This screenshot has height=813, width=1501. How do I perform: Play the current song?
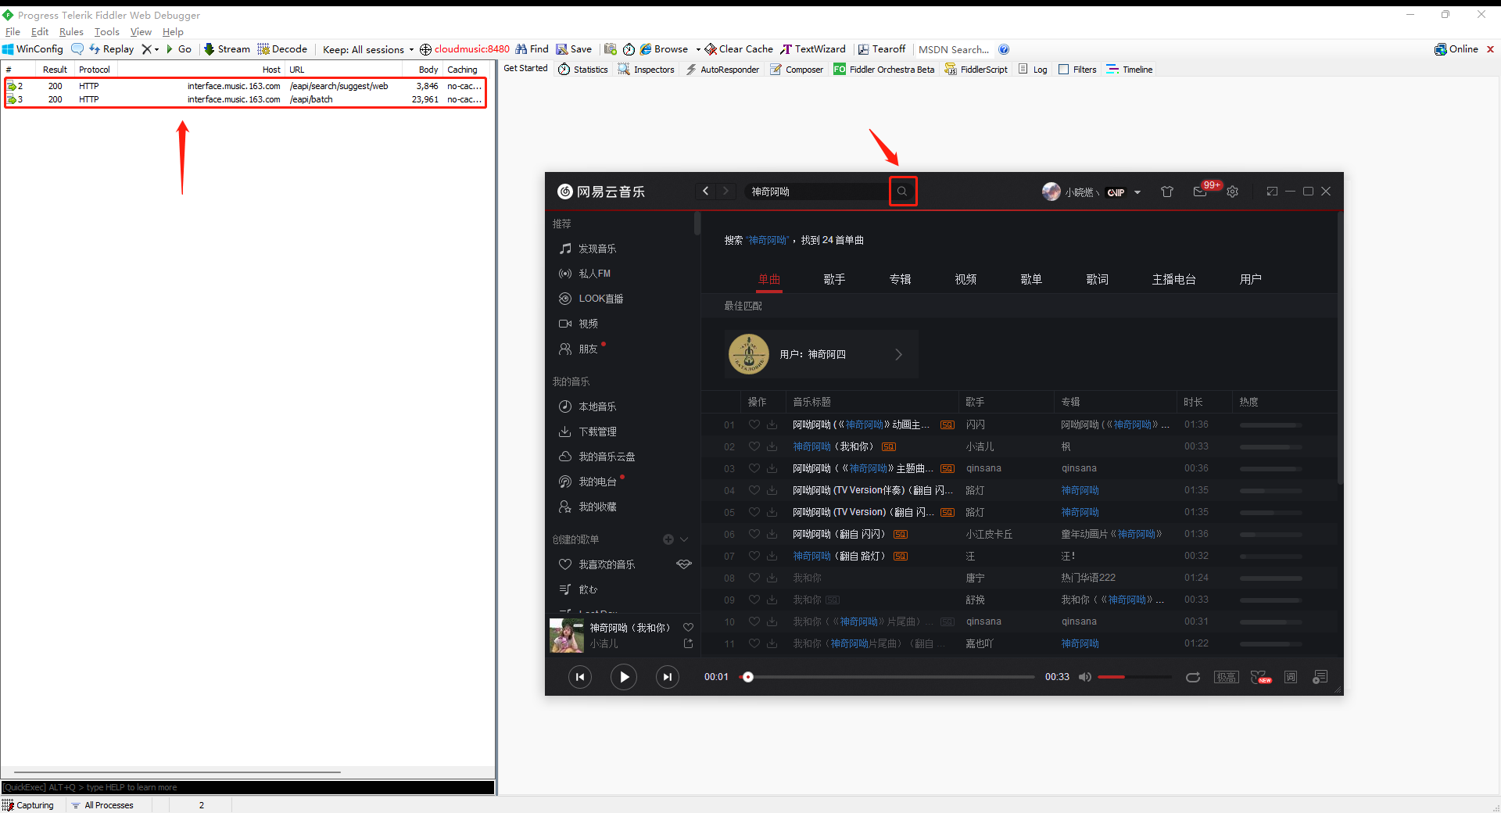tap(623, 677)
